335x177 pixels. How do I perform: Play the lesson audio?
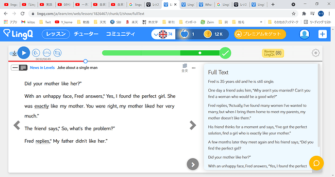tap(24, 53)
